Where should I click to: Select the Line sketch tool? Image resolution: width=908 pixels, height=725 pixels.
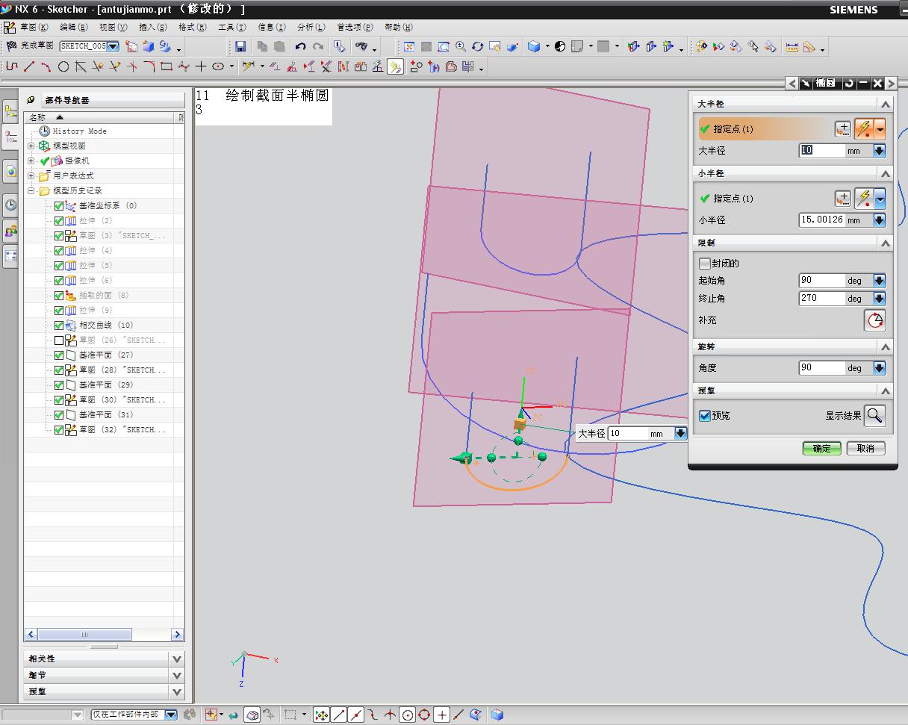click(28, 66)
